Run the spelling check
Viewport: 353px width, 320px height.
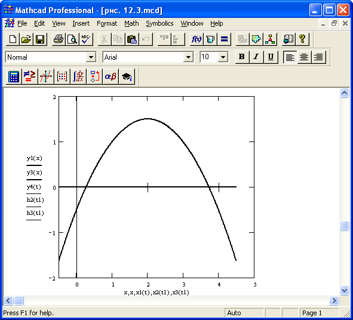click(86, 39)
